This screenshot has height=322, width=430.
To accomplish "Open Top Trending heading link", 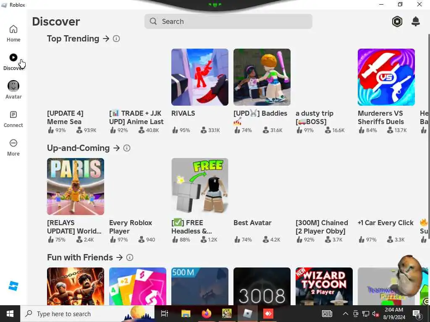I will [73, 39].
